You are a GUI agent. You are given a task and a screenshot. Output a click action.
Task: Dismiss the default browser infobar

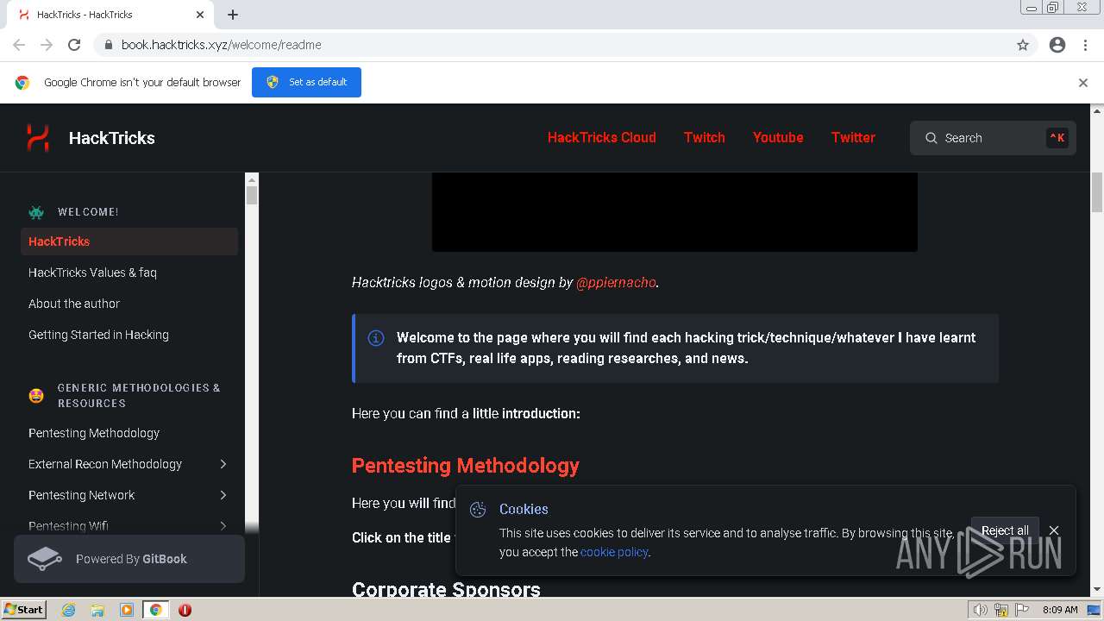1083,83
